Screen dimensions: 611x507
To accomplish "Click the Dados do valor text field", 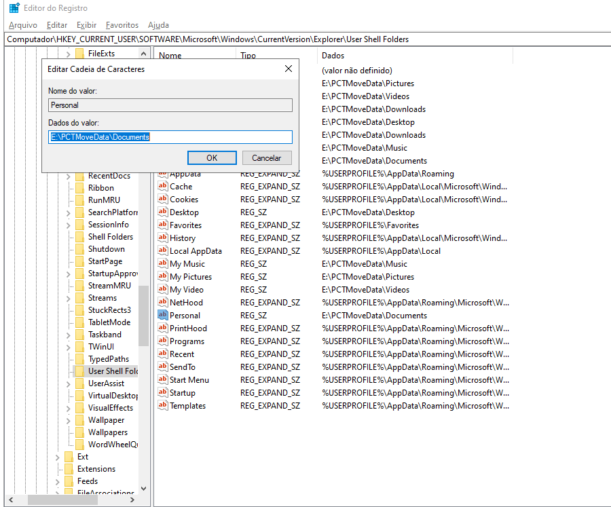I will click(170, 137).
